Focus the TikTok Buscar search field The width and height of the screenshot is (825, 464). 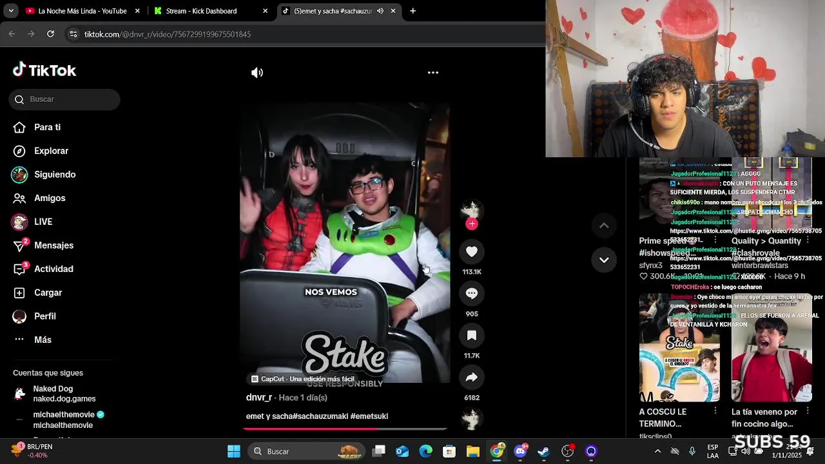pyautogui.click(x=64, y=99)
